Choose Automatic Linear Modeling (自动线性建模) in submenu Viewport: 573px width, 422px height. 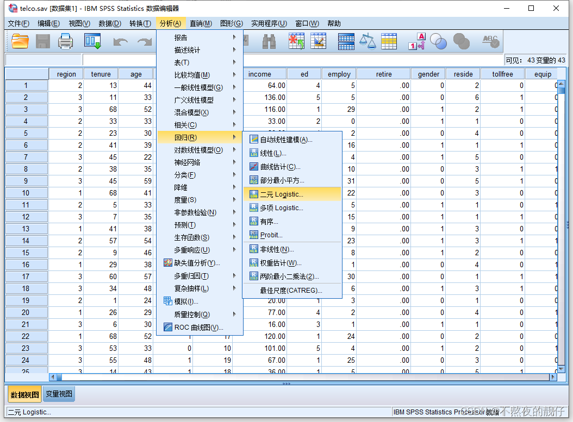click(292, 140)
